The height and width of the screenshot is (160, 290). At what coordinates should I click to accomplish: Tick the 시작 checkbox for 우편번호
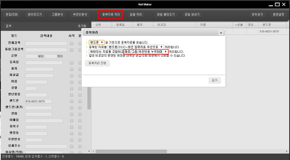point(71,140)
